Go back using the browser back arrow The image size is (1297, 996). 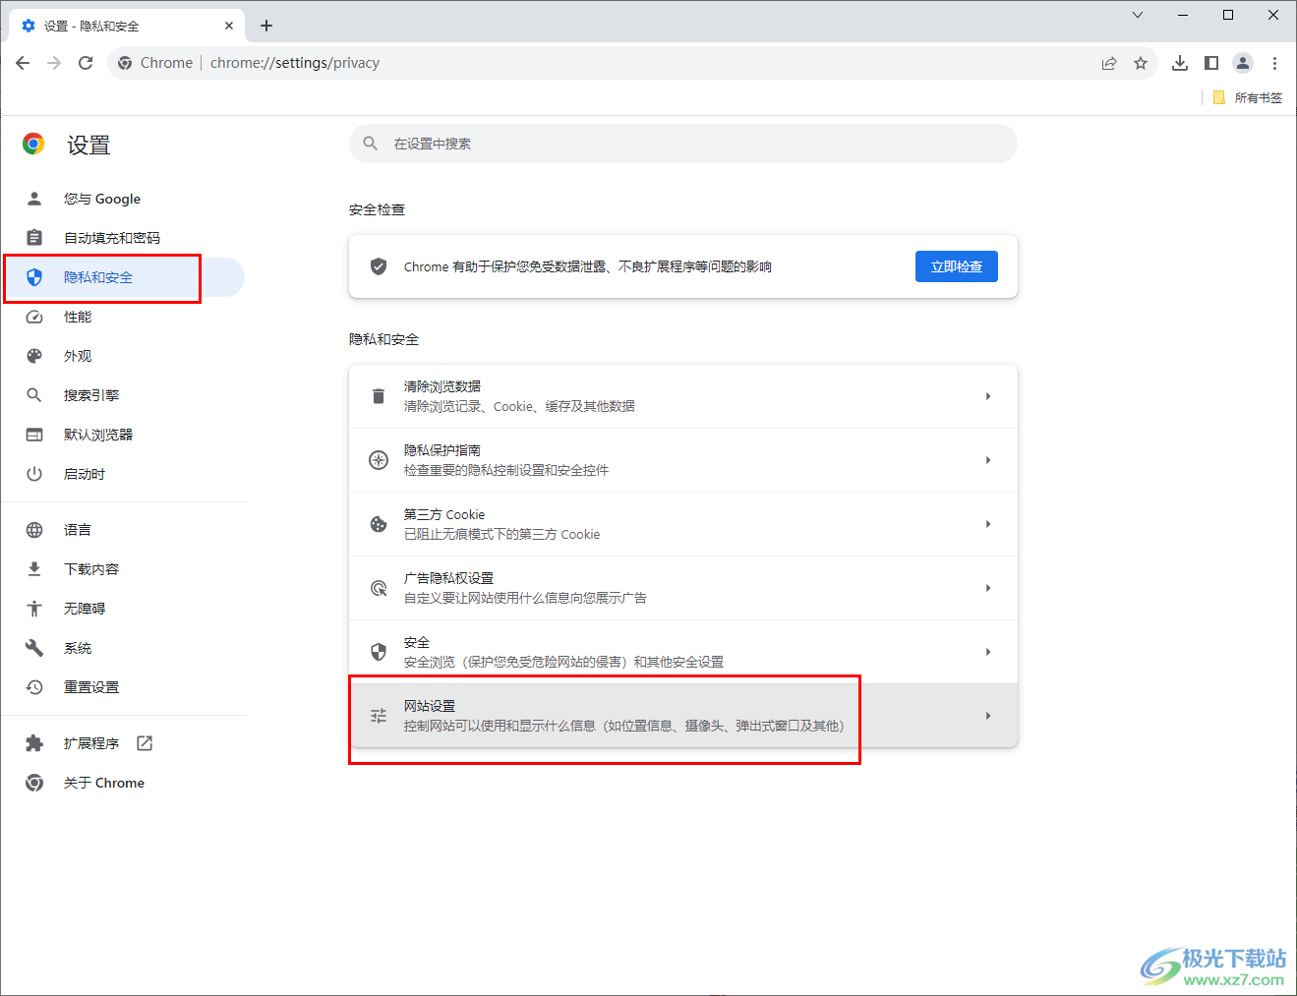tap(23, 63)
